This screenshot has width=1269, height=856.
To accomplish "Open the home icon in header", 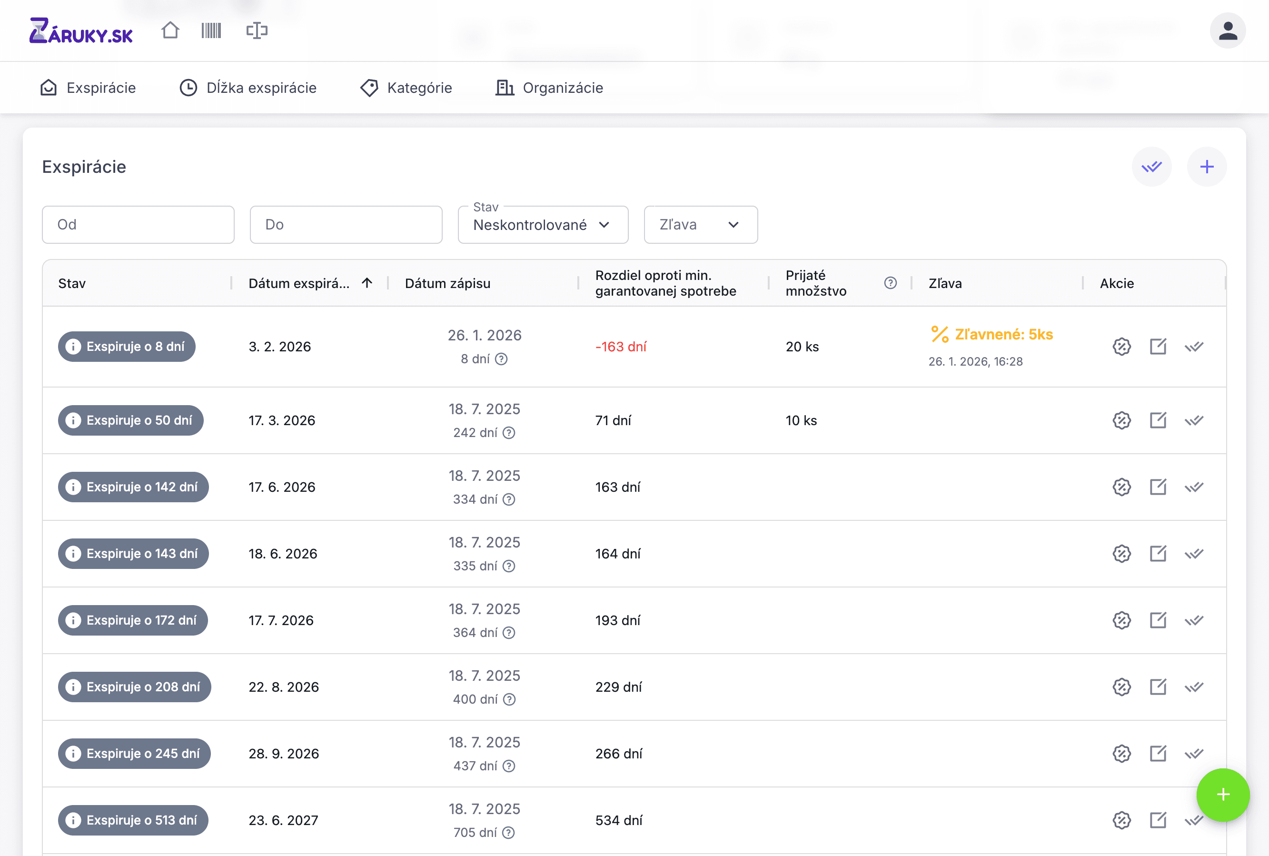I will (170, 30).
